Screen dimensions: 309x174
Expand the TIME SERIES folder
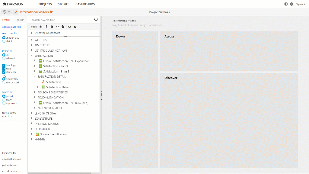tap(32, 45)
